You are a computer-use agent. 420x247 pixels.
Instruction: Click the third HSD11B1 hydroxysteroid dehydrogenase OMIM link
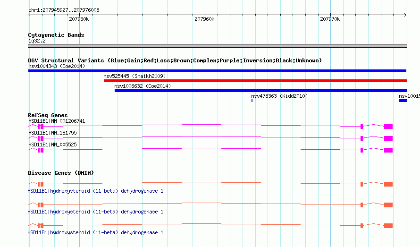point(95,232)
